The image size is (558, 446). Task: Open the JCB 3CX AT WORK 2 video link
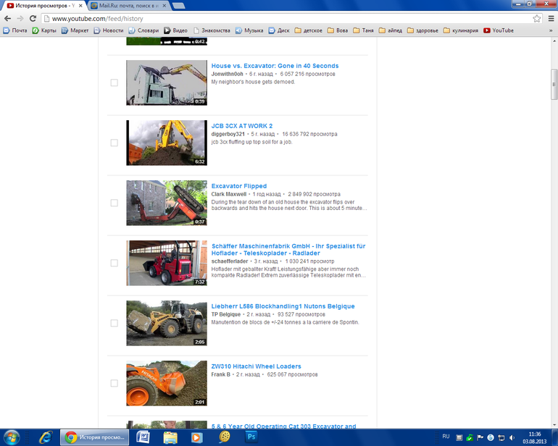[242, 126]
